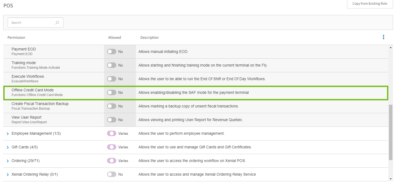The width and height of the screenshot is (396, 183).
Task: Expand the Gift Cards permission group
Action: [8, 147]
